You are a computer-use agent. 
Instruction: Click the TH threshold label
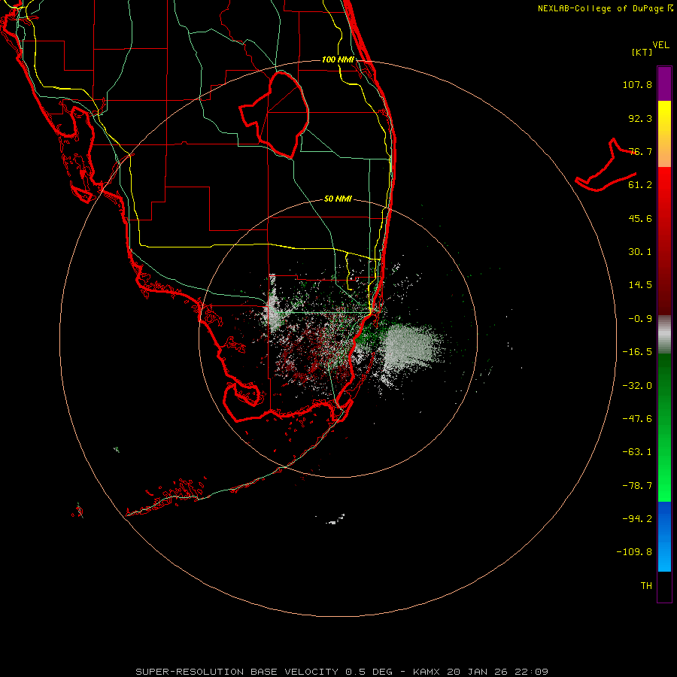[x=646, y=586]
